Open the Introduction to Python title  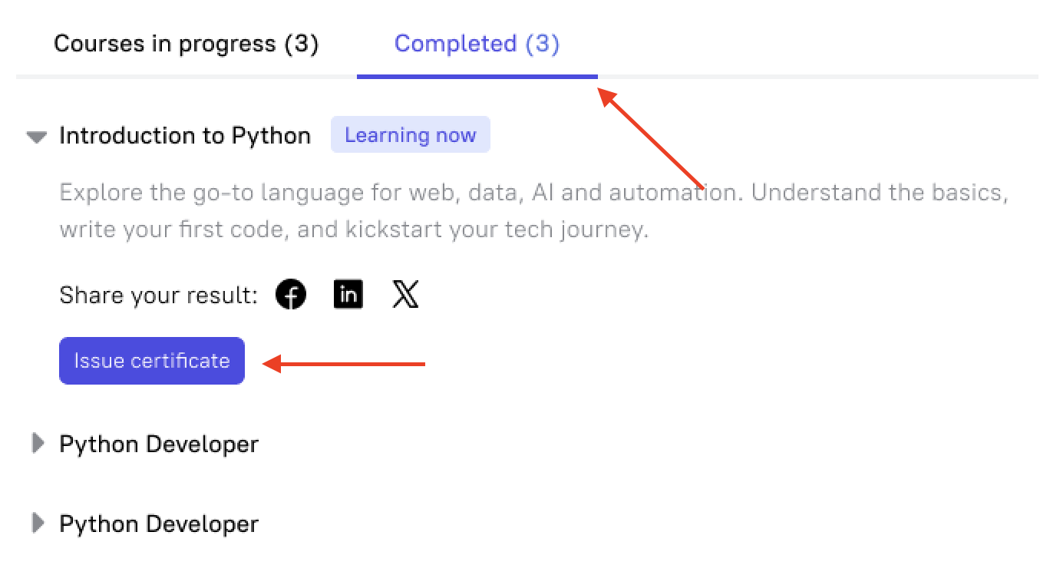point(185,136)
